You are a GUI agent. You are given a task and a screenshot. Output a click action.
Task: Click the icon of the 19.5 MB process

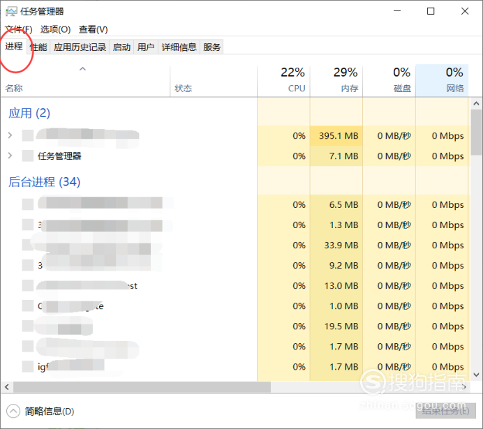pos(28,326)
